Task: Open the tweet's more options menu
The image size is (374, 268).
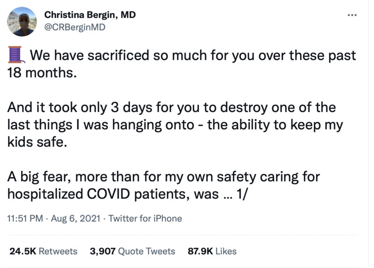Action: (x=352, y=14)
